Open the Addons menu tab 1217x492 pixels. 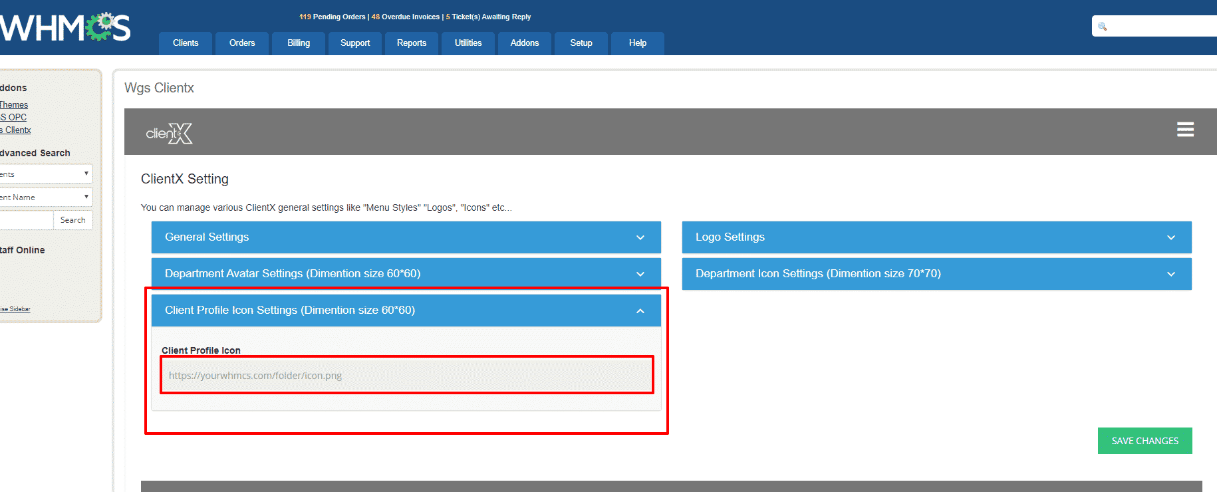point(525,43)
